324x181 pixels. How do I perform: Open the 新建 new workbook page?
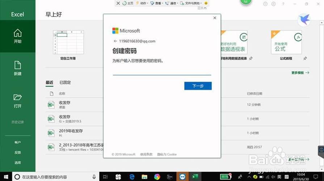click(x=18, y=68)
